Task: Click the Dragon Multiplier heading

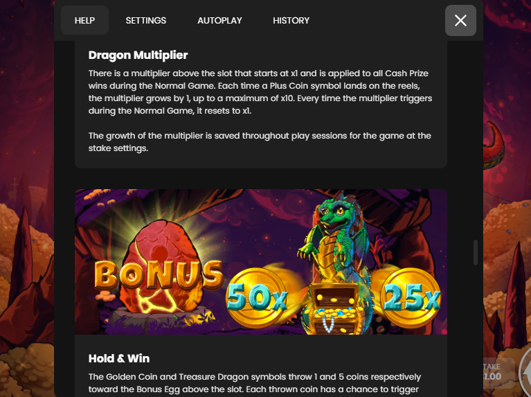Action: pos(138,55)
